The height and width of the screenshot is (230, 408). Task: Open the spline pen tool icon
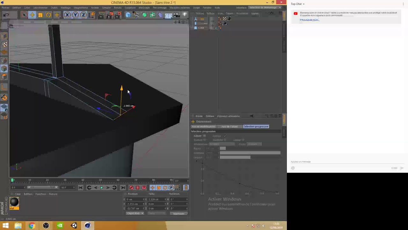[136, 15]
